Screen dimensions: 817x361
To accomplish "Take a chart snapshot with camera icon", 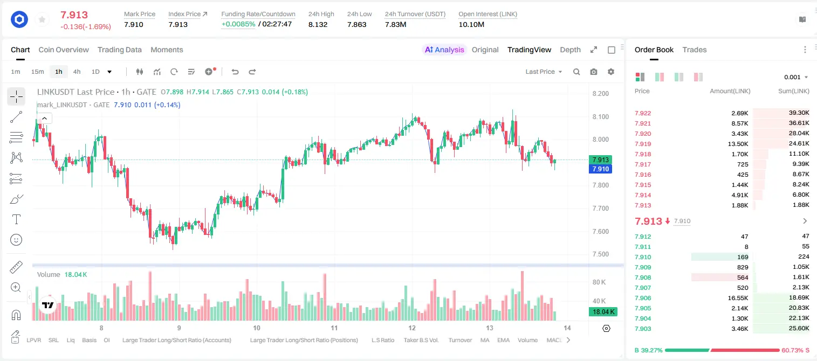I will tap(594, 72).
